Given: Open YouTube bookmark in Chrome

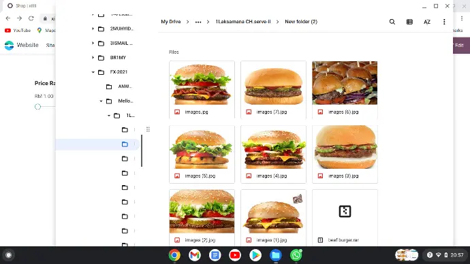Looking at the screenshot, I should [18, 31].
